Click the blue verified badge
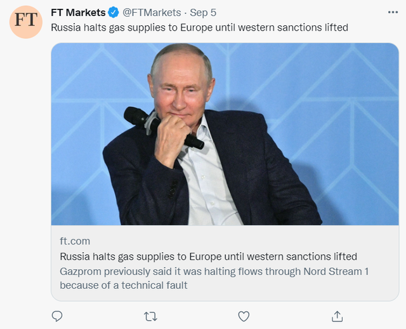This screenshot has width=406, height=329. tap(112, 11)
